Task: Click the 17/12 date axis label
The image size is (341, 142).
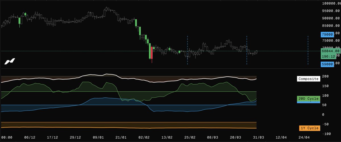Action: [53, 137]
